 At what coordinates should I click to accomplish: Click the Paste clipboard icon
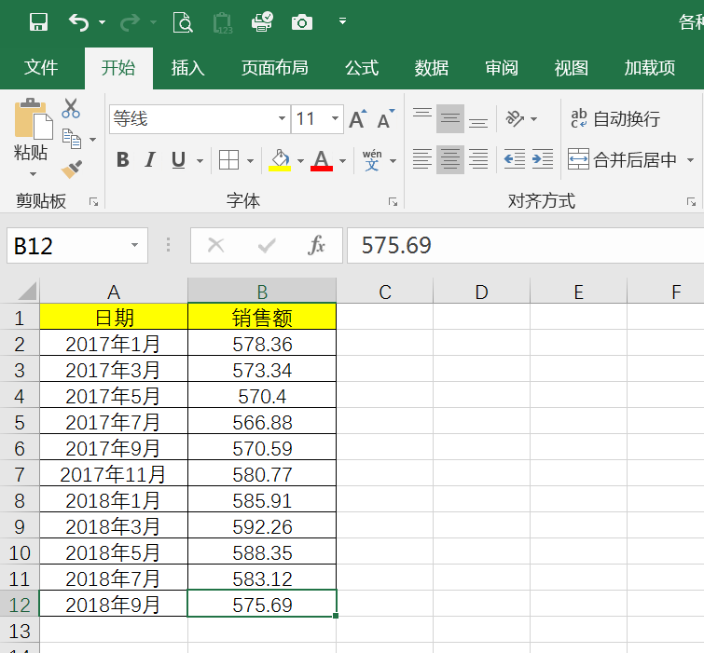[32, 118]
